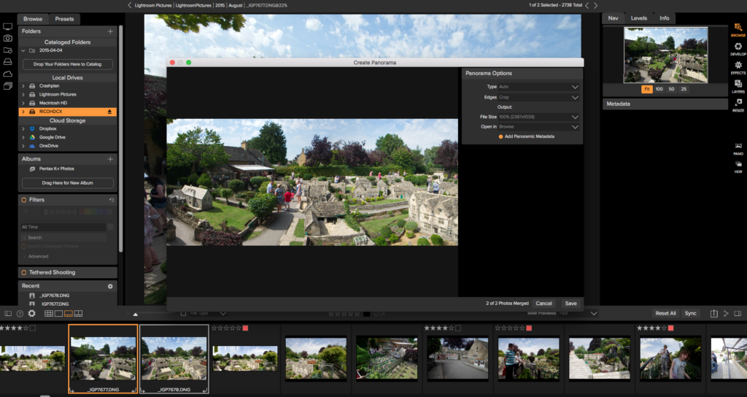Viewport: 747px width, 397px height.
Task: Expand Google Drive folder
Action: (x=23, y=138)
